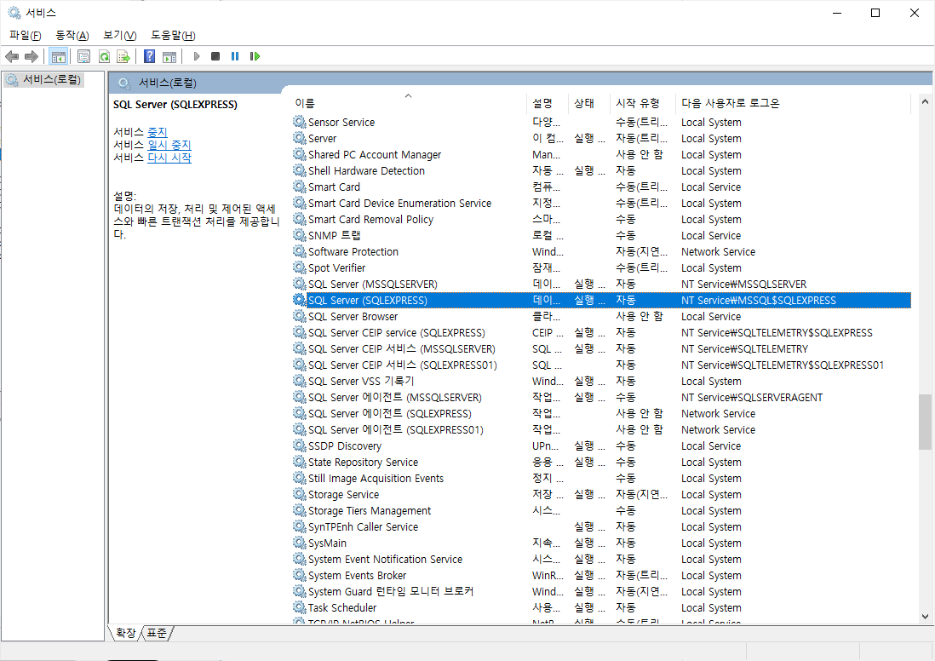Click the Refresh toolbar icon
The width and height of the screenshot is (935, 661).
coord(105,57)
